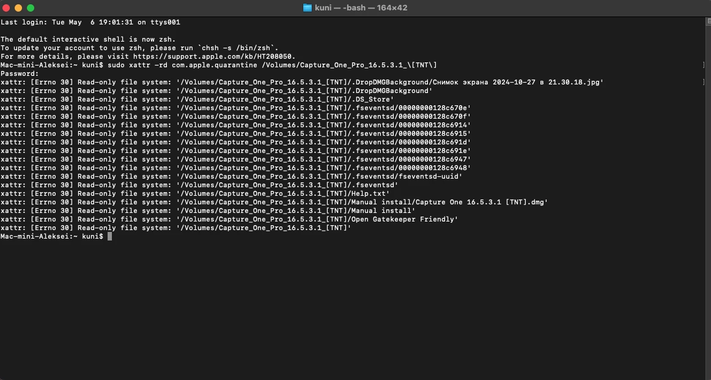Close the Terminal window with red button
The width and height of the screenshot is (711, 380).
[6, 8]
